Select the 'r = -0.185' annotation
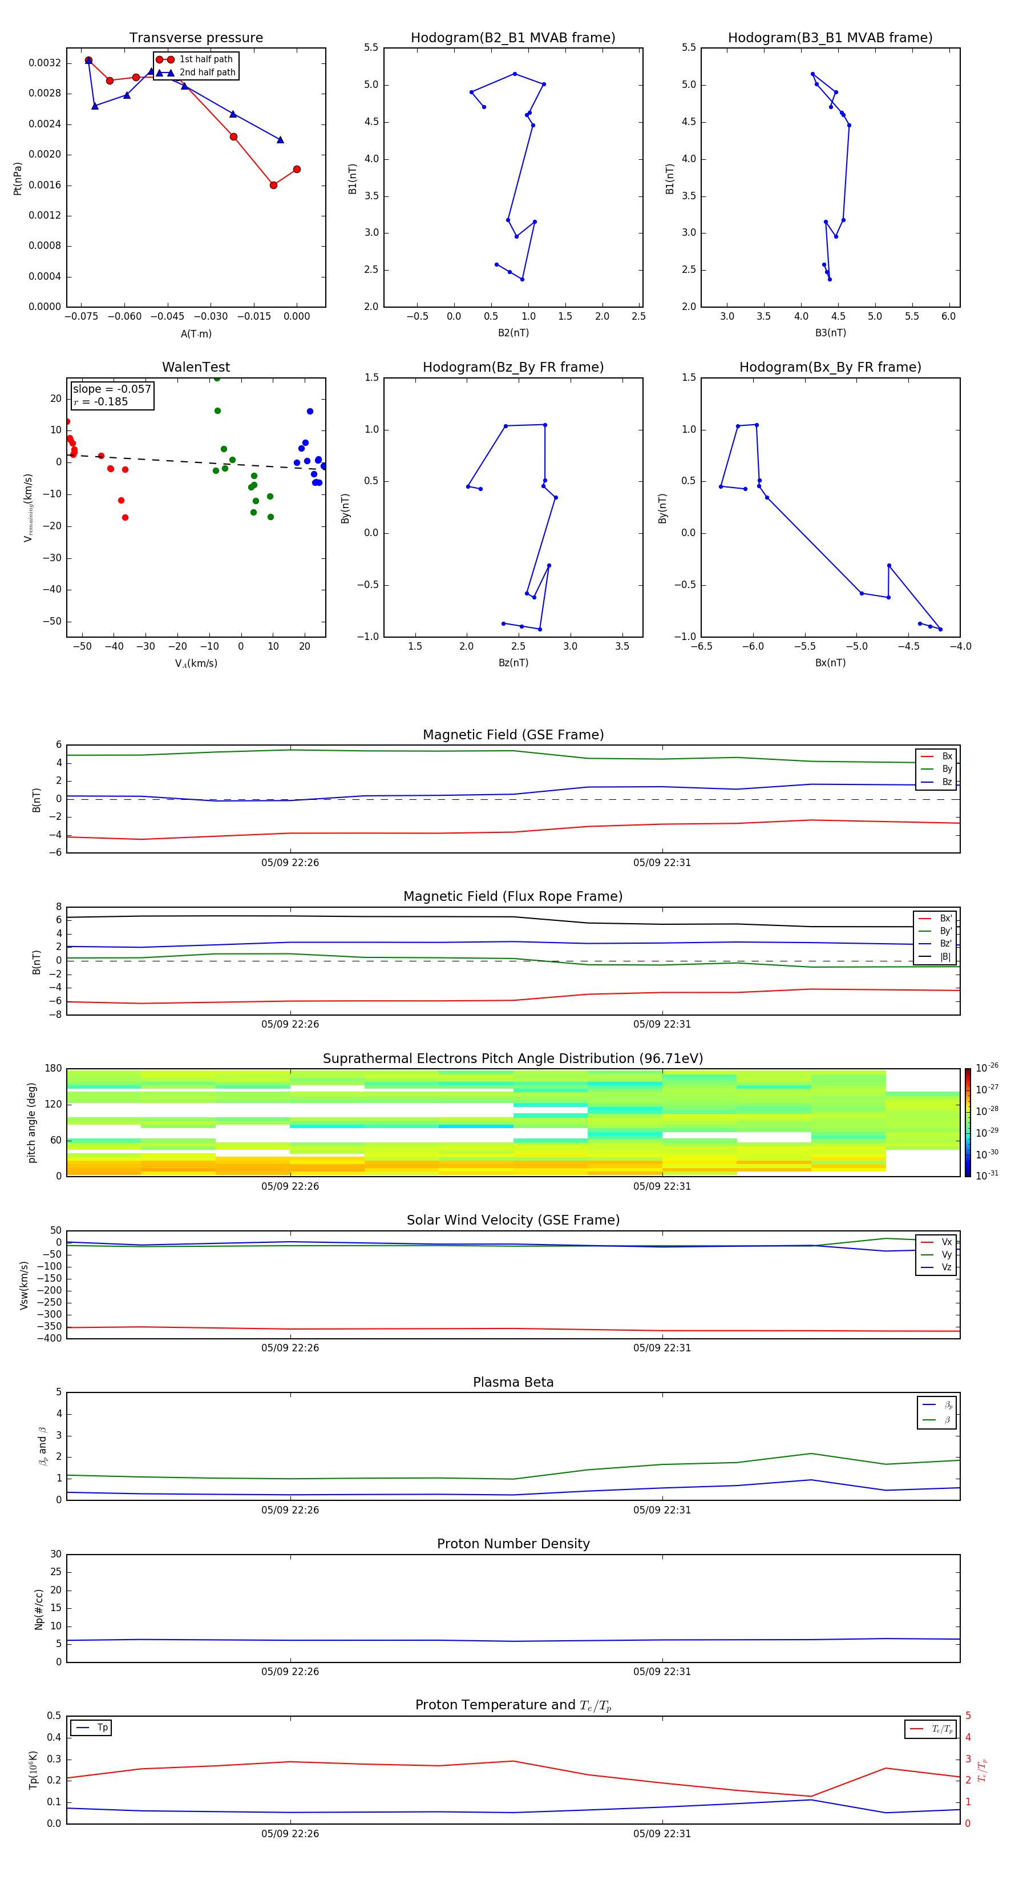 coord(101,401)
